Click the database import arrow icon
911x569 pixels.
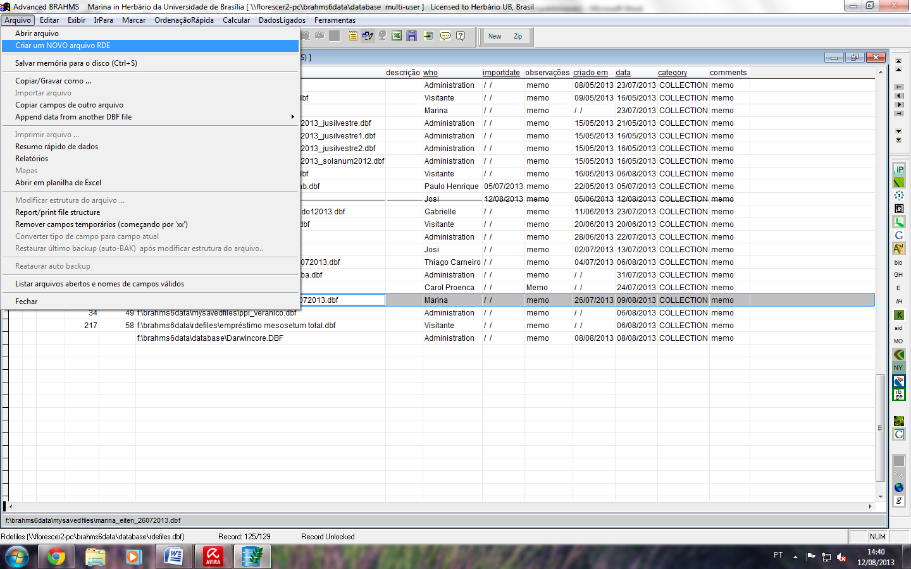428,36
